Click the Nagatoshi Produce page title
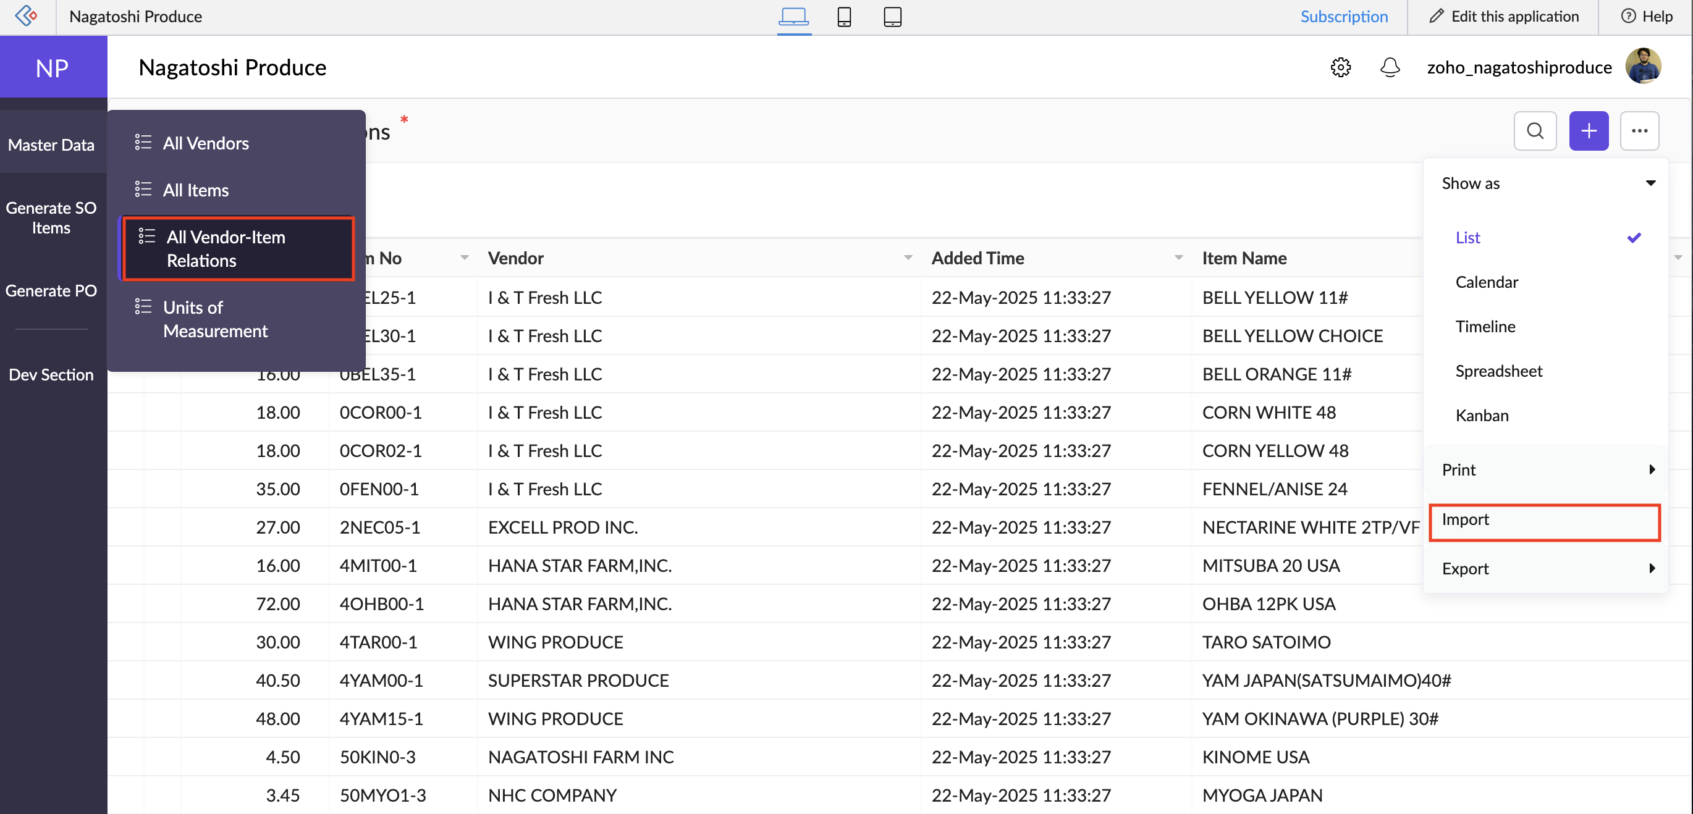The height and width of the screenshot is (814, 1693). (x=232, y=67)
